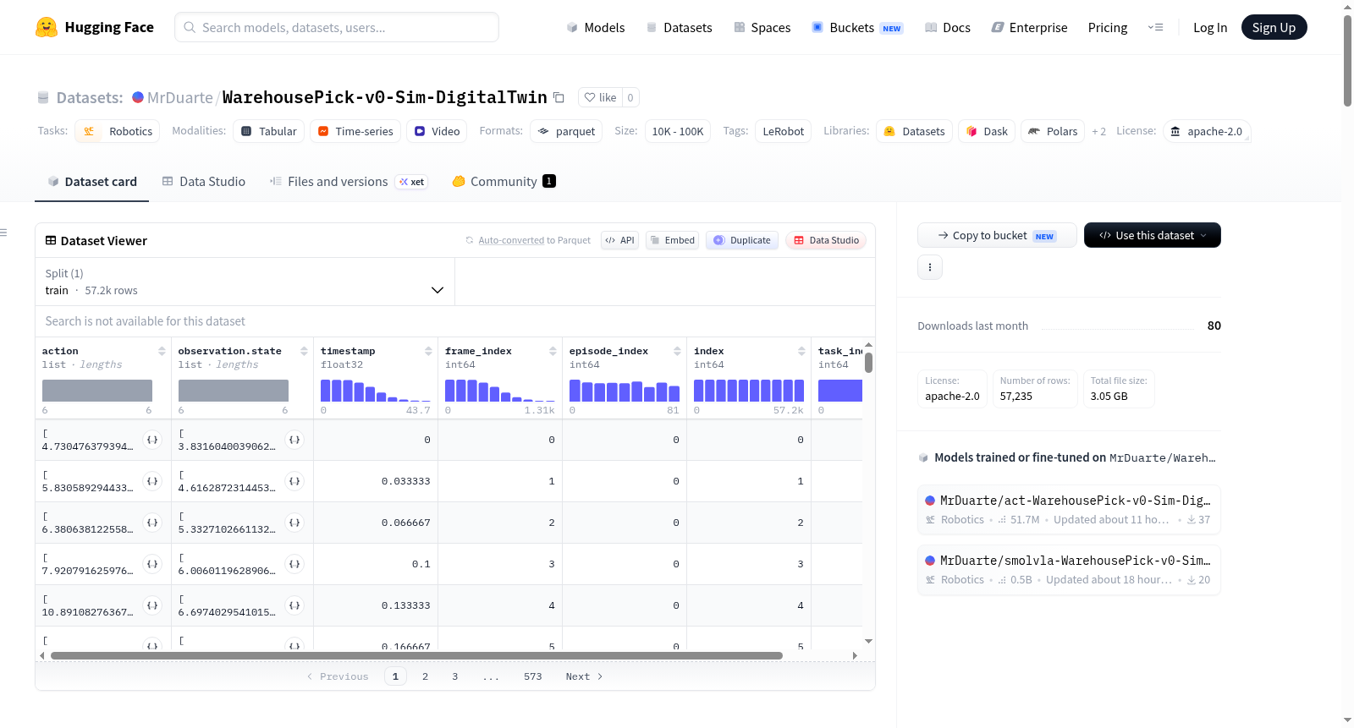1354x728 pixels.
Task: Open the Pricing page
Action: 1108,27
